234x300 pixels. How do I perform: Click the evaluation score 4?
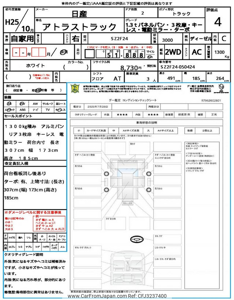(218, 22)
